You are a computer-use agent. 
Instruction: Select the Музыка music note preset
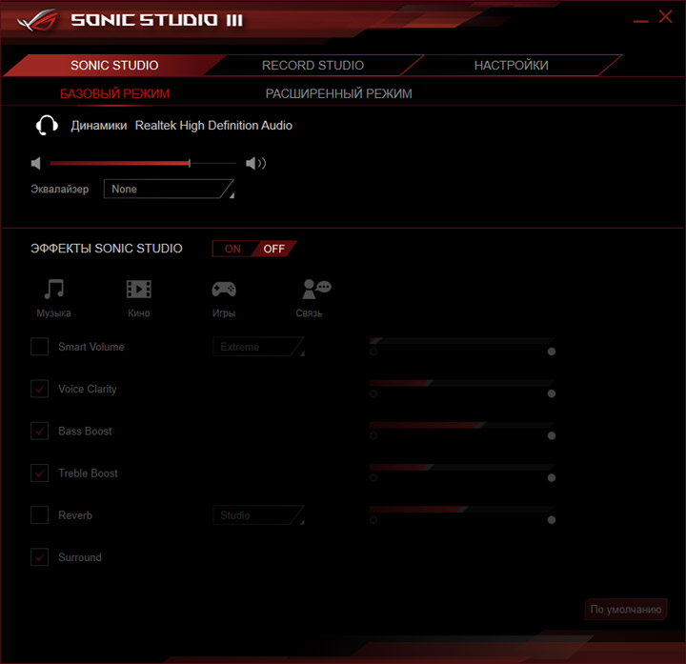(53, 298)
